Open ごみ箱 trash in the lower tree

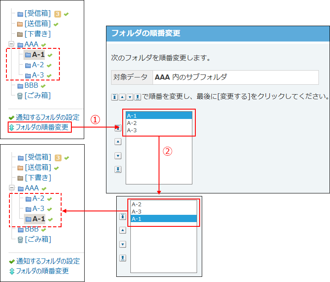click(x=38, y=239)
